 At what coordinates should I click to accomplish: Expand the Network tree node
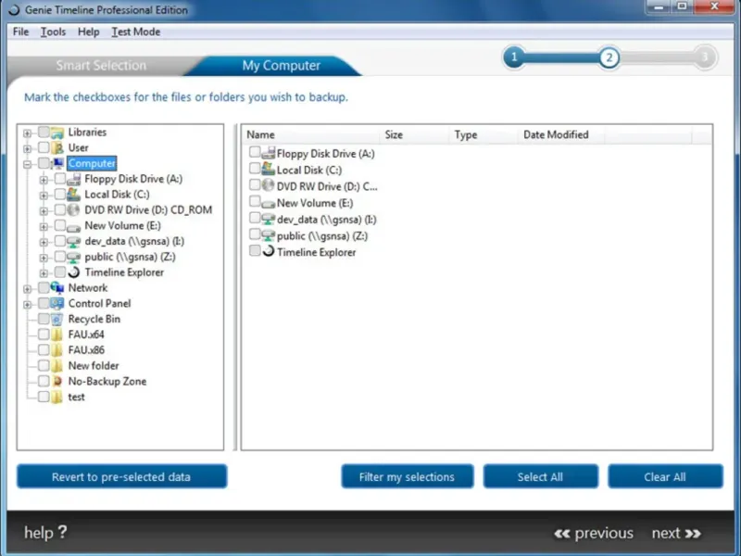28,289
